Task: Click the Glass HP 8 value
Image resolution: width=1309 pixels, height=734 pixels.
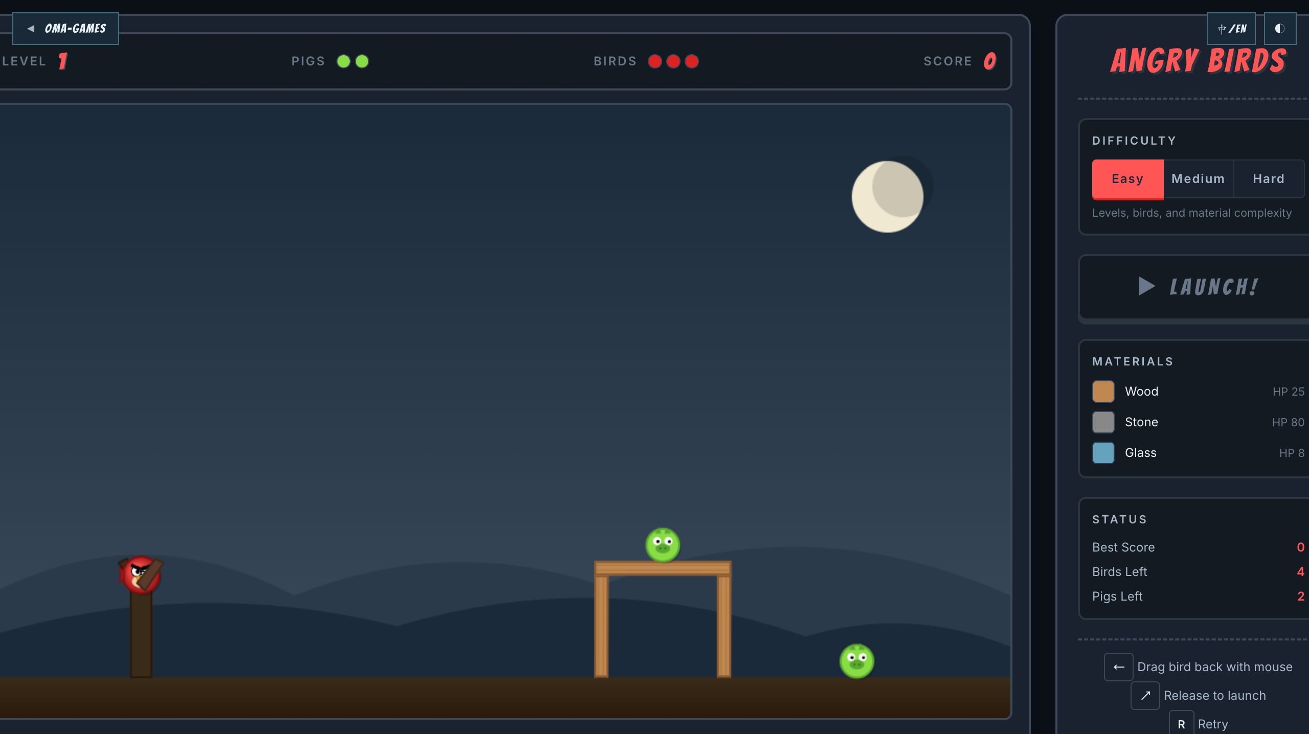Action: coord(1292,453)
